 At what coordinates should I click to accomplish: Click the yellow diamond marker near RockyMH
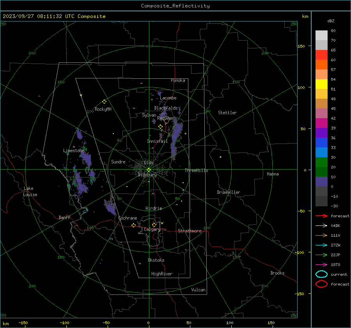click(104, 102)
